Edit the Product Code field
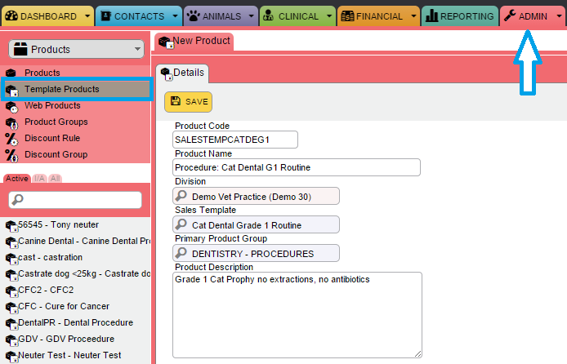 click(235, 140)
